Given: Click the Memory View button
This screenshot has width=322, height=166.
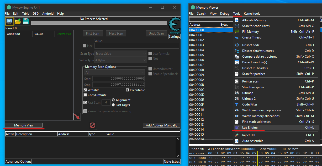Looking at the screenshot, I should pos(24,125).
